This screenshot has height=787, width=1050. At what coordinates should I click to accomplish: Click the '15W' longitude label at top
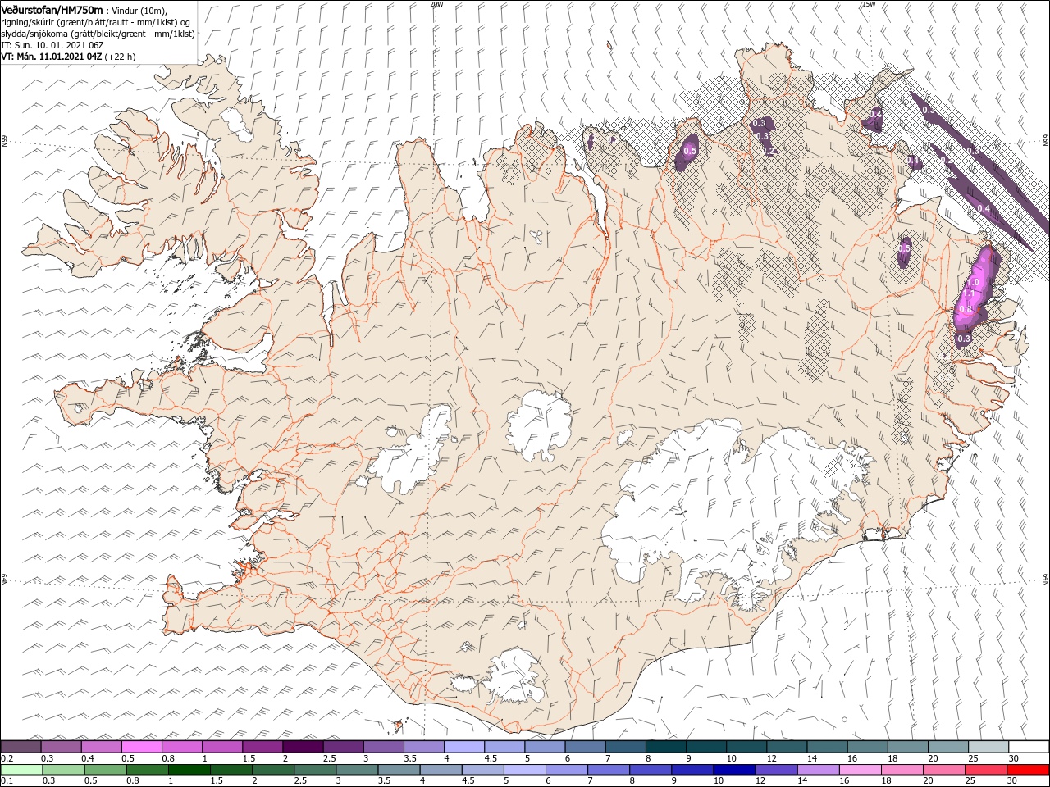pyautogui.click(x=869, y=4)
